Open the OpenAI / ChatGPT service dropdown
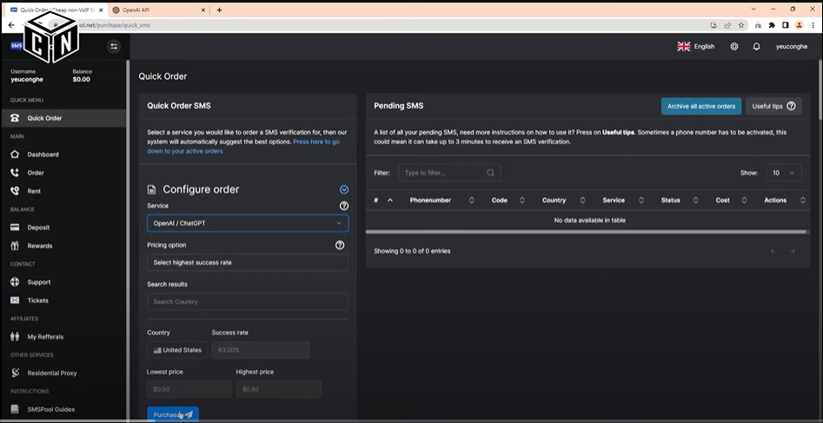 click(x=248, y=223)
